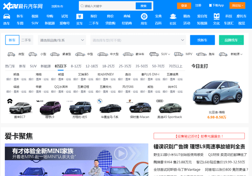
Task: Select the 跑车 car type icon
Action: (201, 54)
